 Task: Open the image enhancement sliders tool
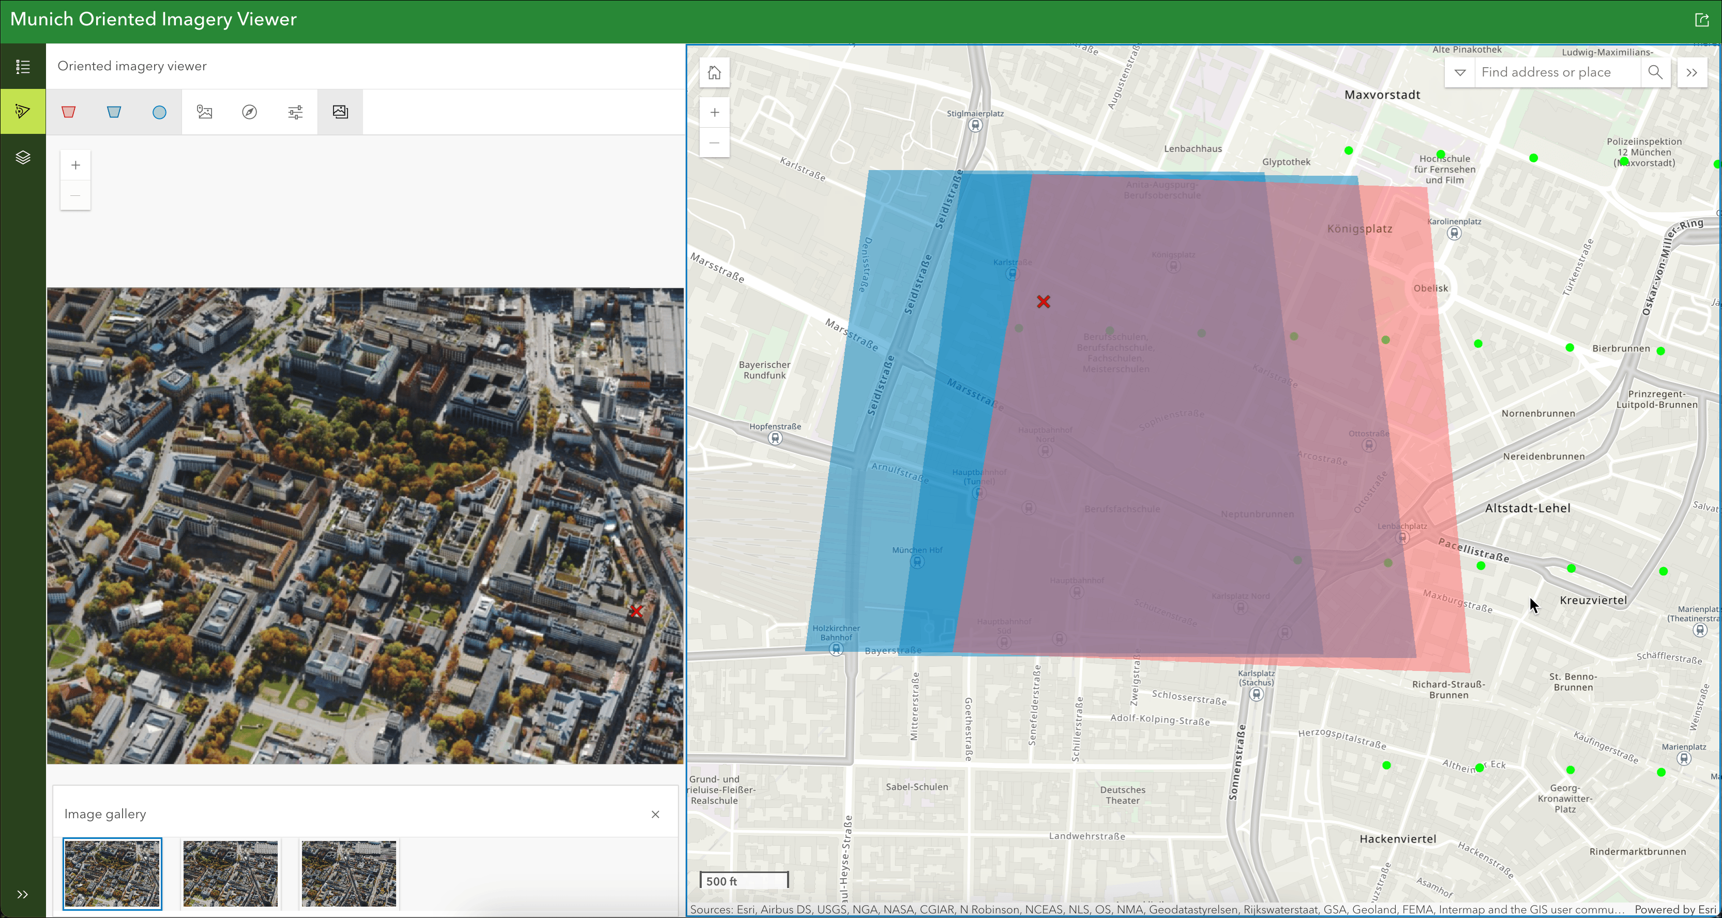point(295,112)
